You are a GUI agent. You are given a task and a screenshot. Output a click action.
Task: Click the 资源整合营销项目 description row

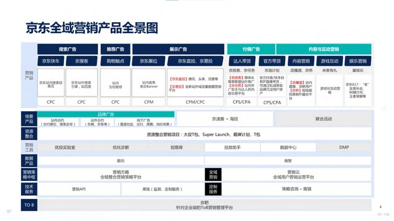click(x=204, y=134)
